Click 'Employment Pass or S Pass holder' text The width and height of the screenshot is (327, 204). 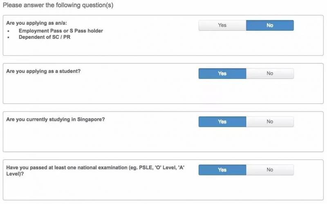point(60,31)
